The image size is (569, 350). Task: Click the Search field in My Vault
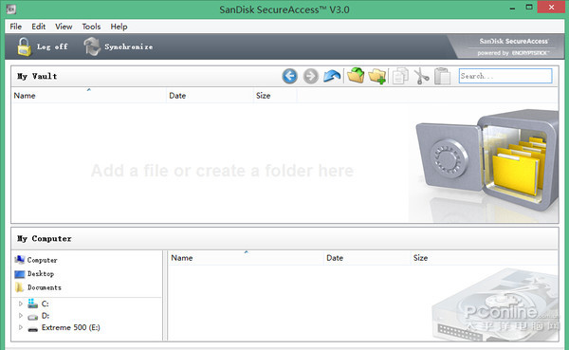pyautogui.click(x=505, y=76)
